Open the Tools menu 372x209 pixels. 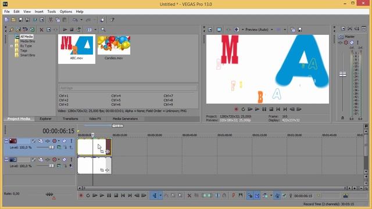point(52,12)
